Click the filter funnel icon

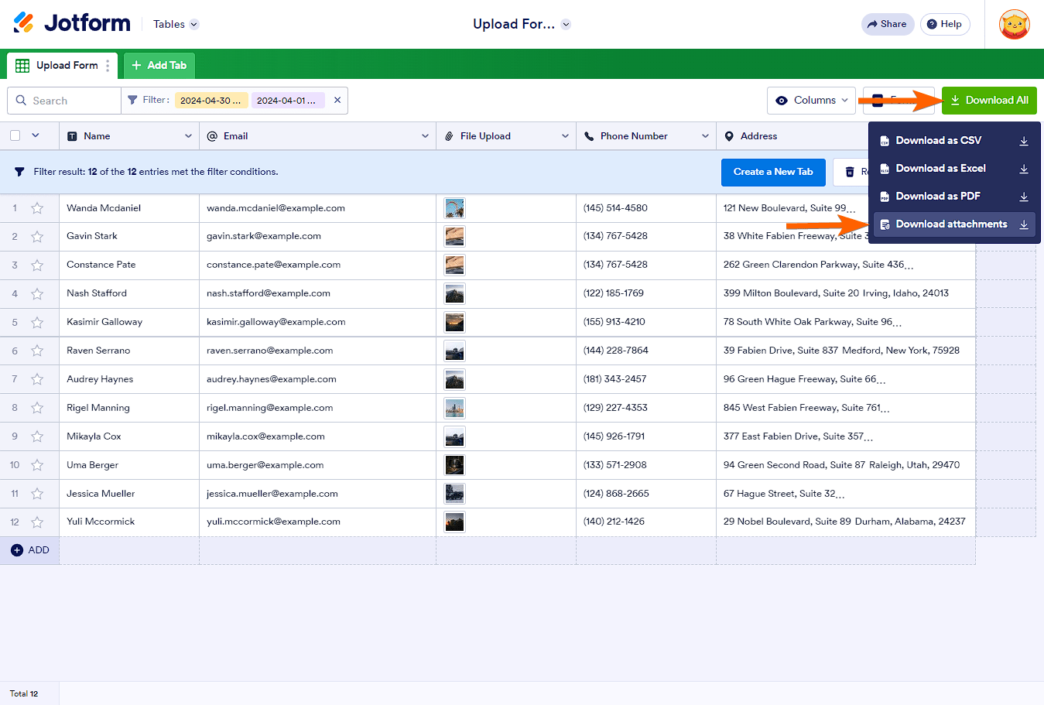[x=133, y=100]
